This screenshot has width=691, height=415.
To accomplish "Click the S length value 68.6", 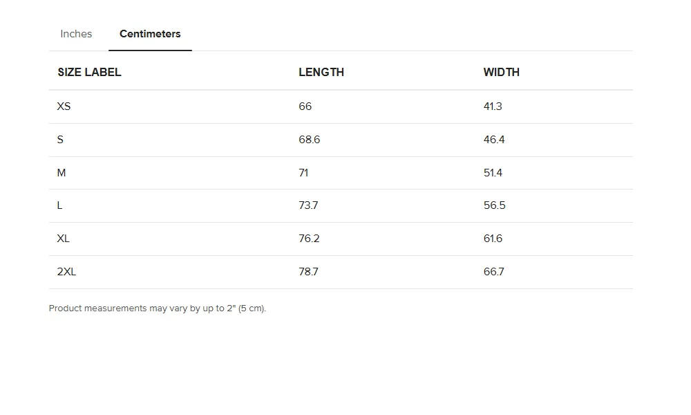I will point(310,140).
